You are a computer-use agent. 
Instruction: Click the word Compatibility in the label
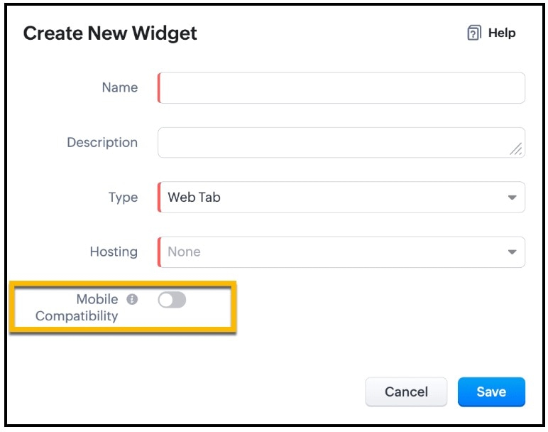tap(77, 316)
